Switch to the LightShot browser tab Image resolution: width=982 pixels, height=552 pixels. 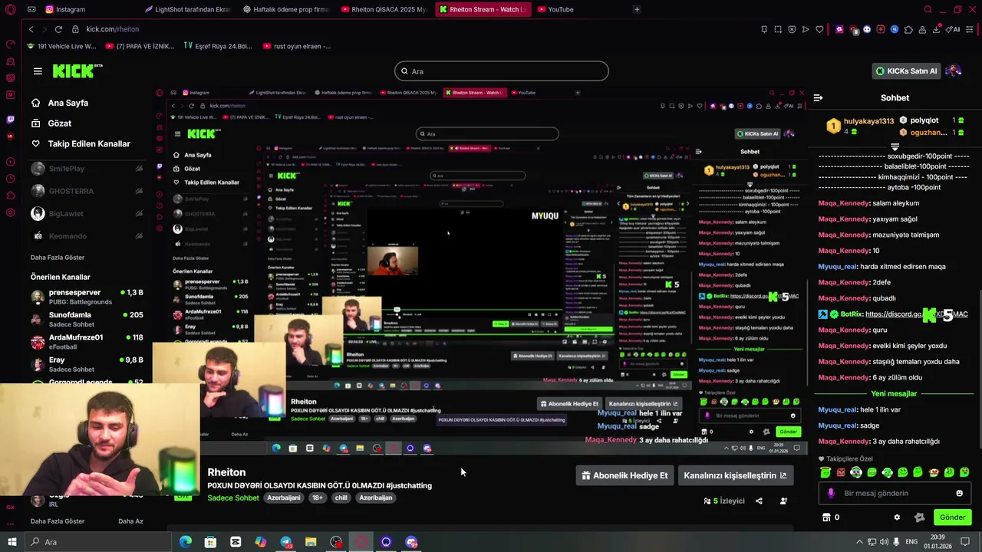187,9
